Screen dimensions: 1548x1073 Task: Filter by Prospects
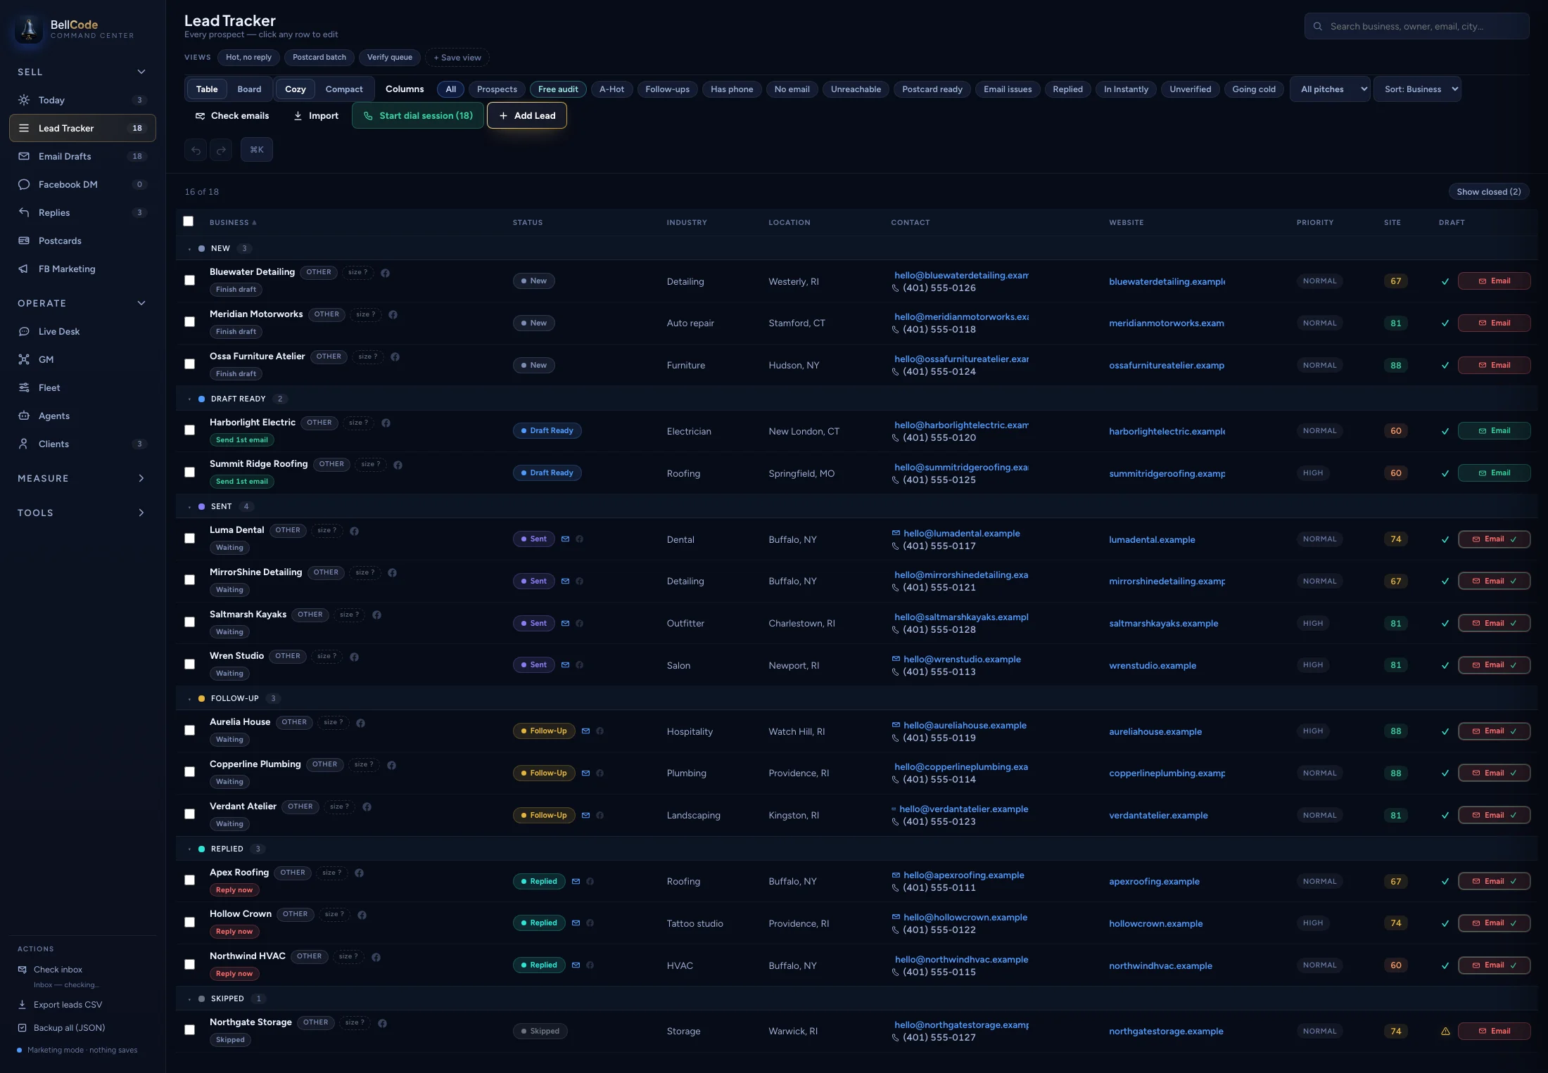tap(497, 89)
